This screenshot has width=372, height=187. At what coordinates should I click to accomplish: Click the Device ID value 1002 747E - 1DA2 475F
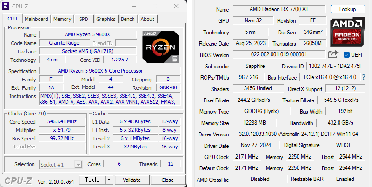(336, 66)
